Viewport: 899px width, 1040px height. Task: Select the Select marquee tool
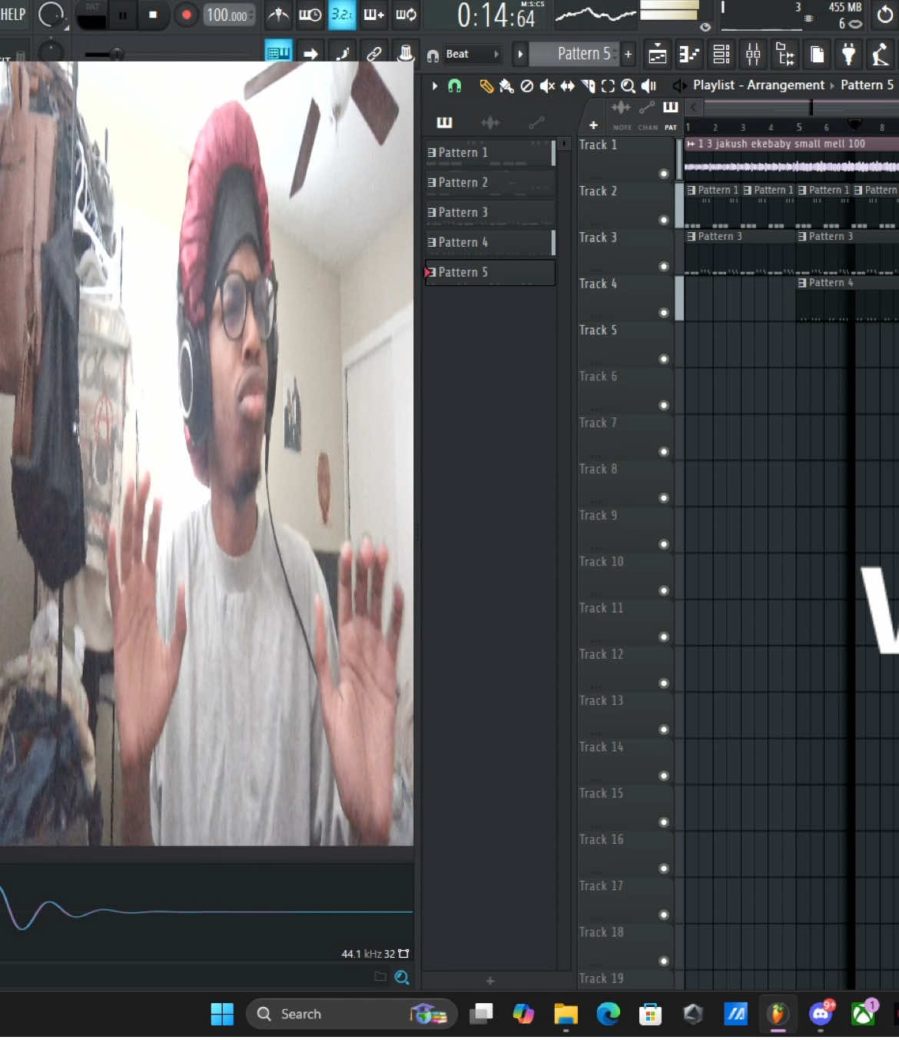(608, 86)
